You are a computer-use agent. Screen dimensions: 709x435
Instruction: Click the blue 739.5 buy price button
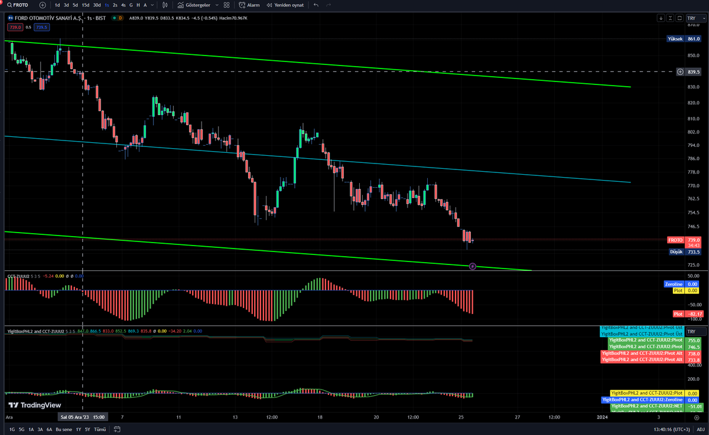click(x=41, y=27)
